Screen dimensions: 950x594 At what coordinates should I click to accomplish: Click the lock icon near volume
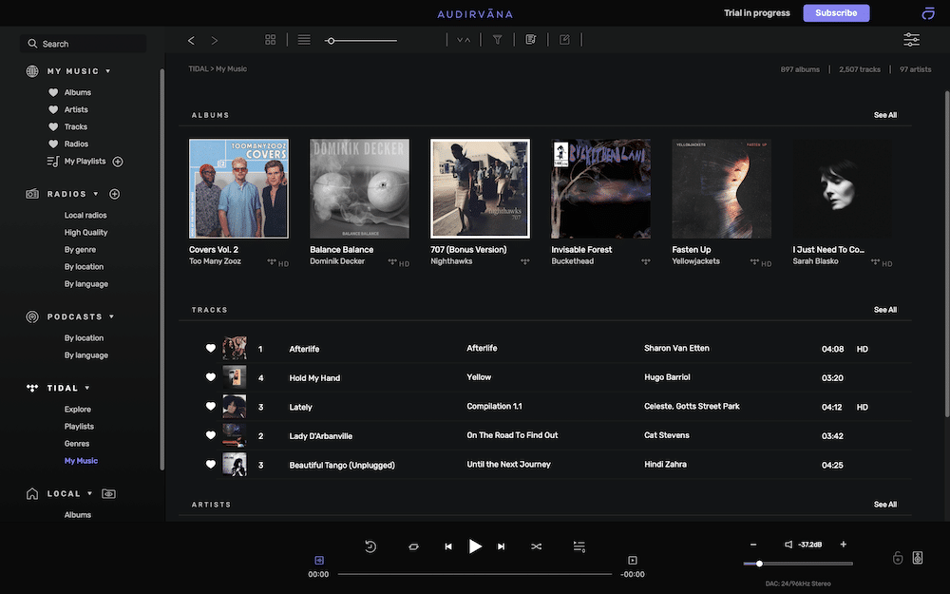[898, 558]
